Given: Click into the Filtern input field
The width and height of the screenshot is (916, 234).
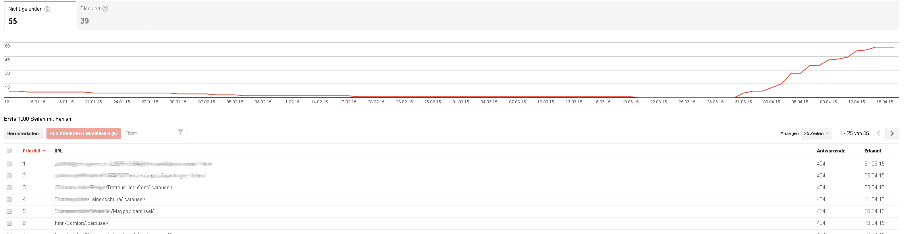Looking at the screenshot, I should coord(150,133).
